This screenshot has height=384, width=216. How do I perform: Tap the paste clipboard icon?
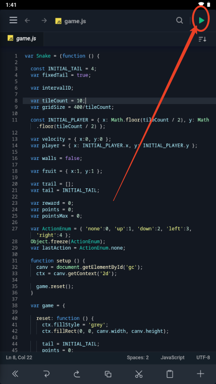pos(170,374)
